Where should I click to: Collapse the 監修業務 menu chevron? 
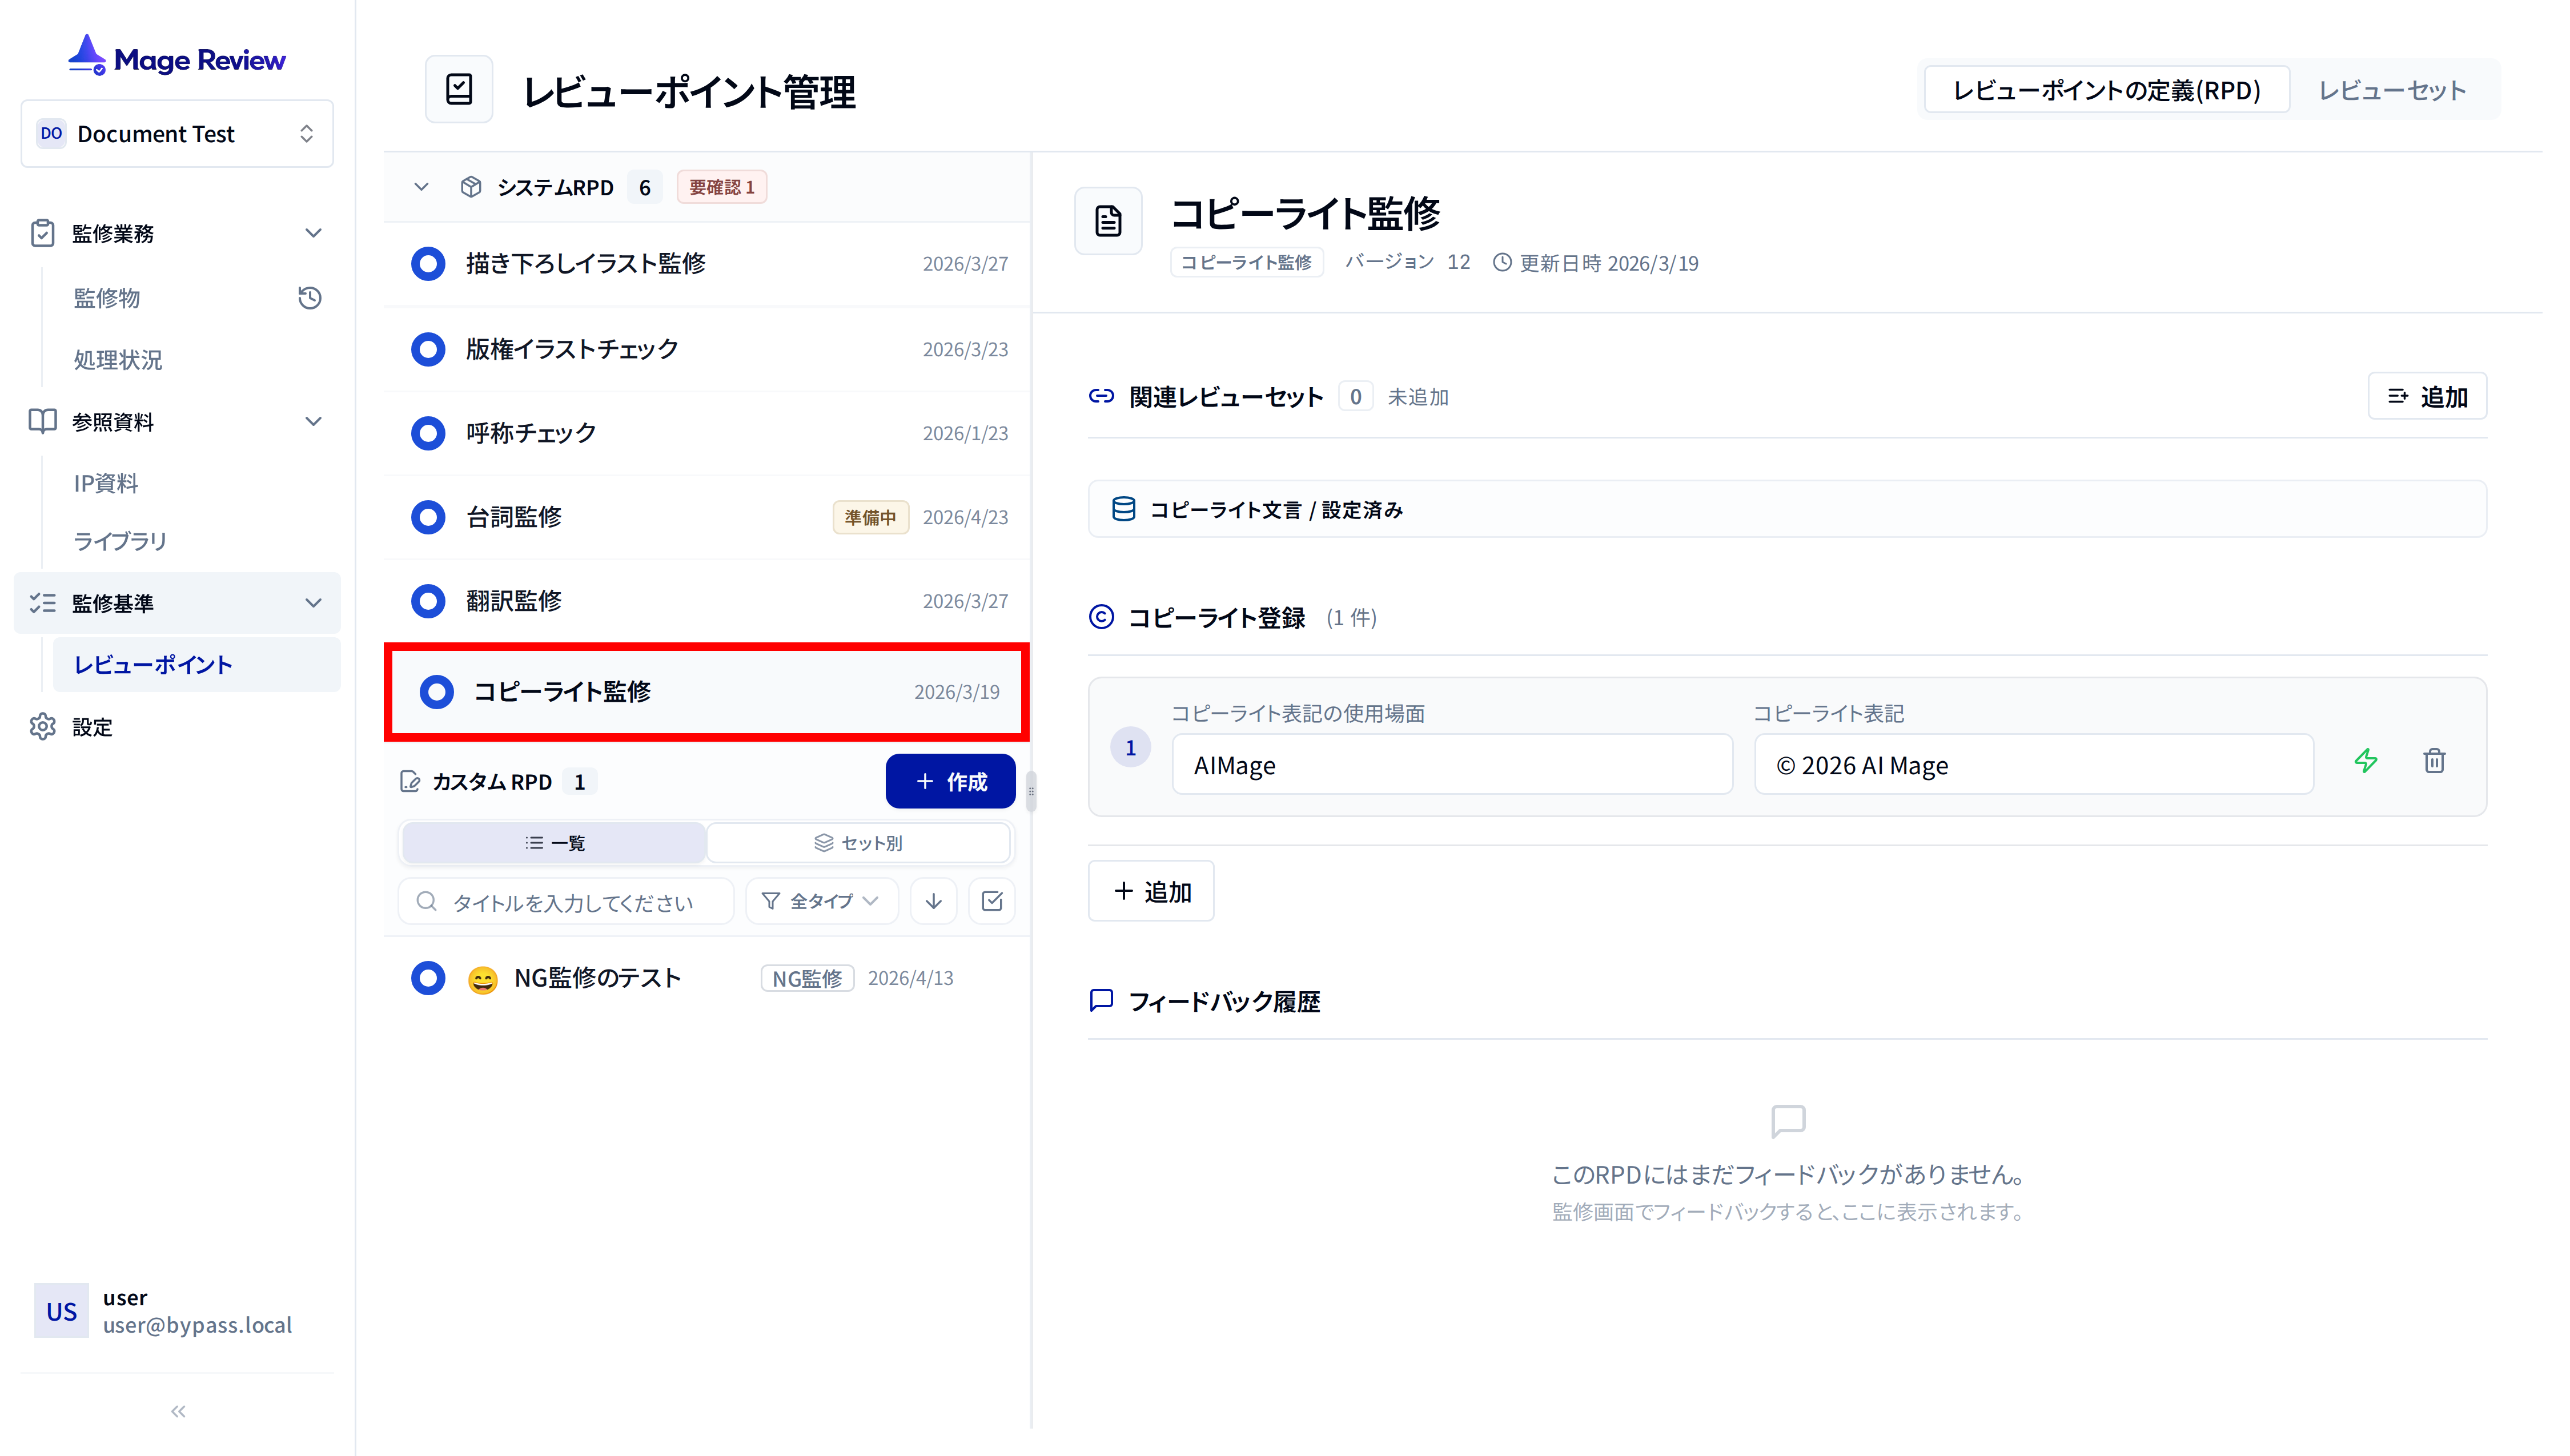313,233
